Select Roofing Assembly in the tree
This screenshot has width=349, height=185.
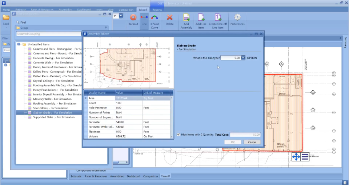pyautogui.click(x=55, y=103)
